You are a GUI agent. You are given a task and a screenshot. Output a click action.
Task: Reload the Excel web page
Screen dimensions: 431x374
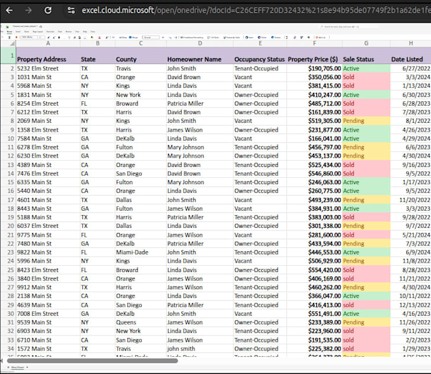coord(48,10)
